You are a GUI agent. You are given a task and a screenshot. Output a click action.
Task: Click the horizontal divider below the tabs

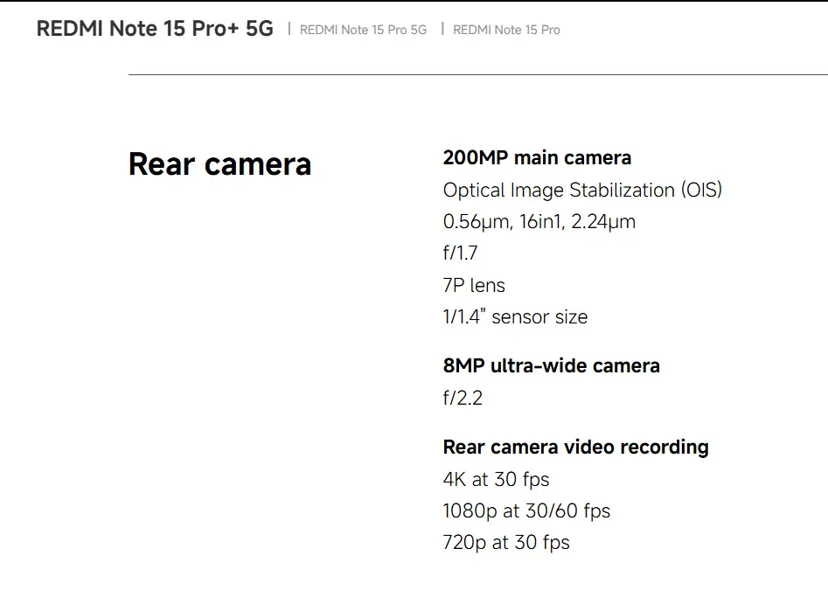click(x=477, y=75)
